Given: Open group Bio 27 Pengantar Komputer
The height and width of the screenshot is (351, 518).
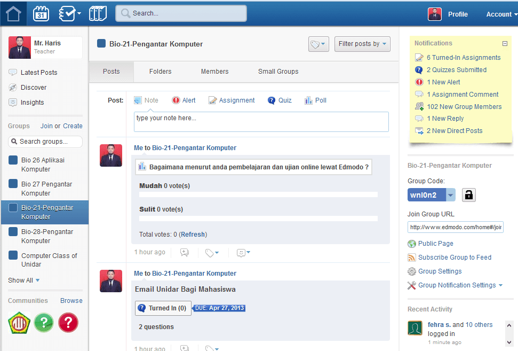Looking at the screenshot, I should click(x=46, y=189).
